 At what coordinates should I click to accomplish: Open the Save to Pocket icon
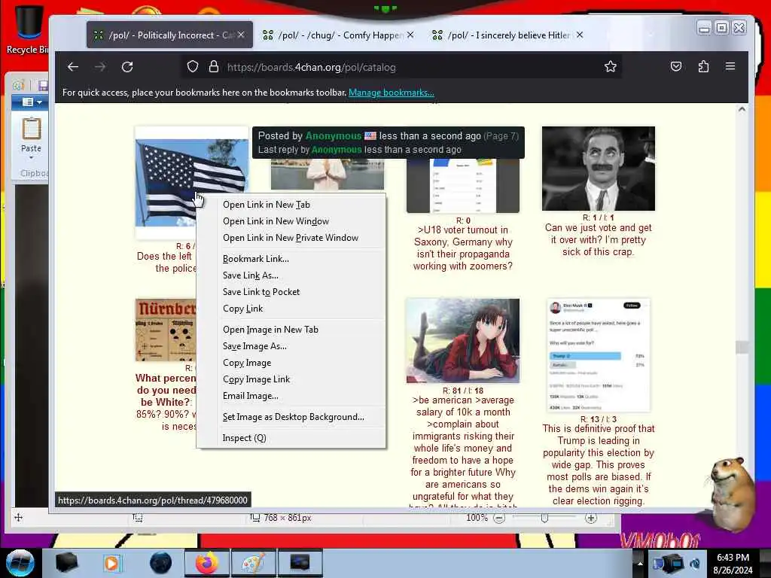(676, 66)
